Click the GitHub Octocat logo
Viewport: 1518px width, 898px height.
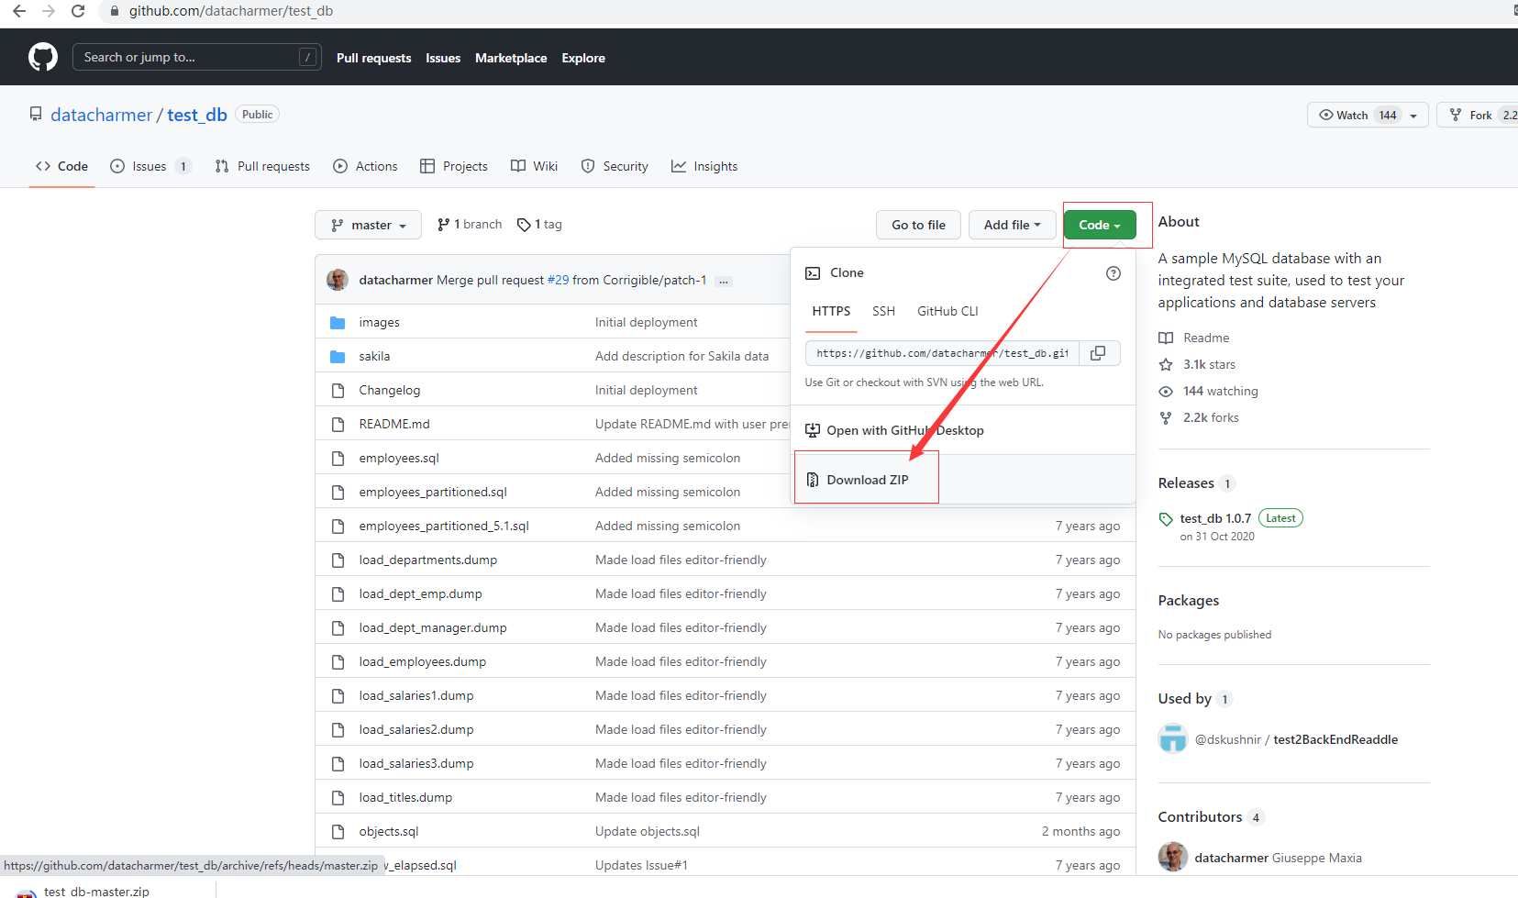42,57
